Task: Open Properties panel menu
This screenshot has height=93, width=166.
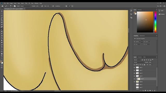Action: (x=157, y=36)
